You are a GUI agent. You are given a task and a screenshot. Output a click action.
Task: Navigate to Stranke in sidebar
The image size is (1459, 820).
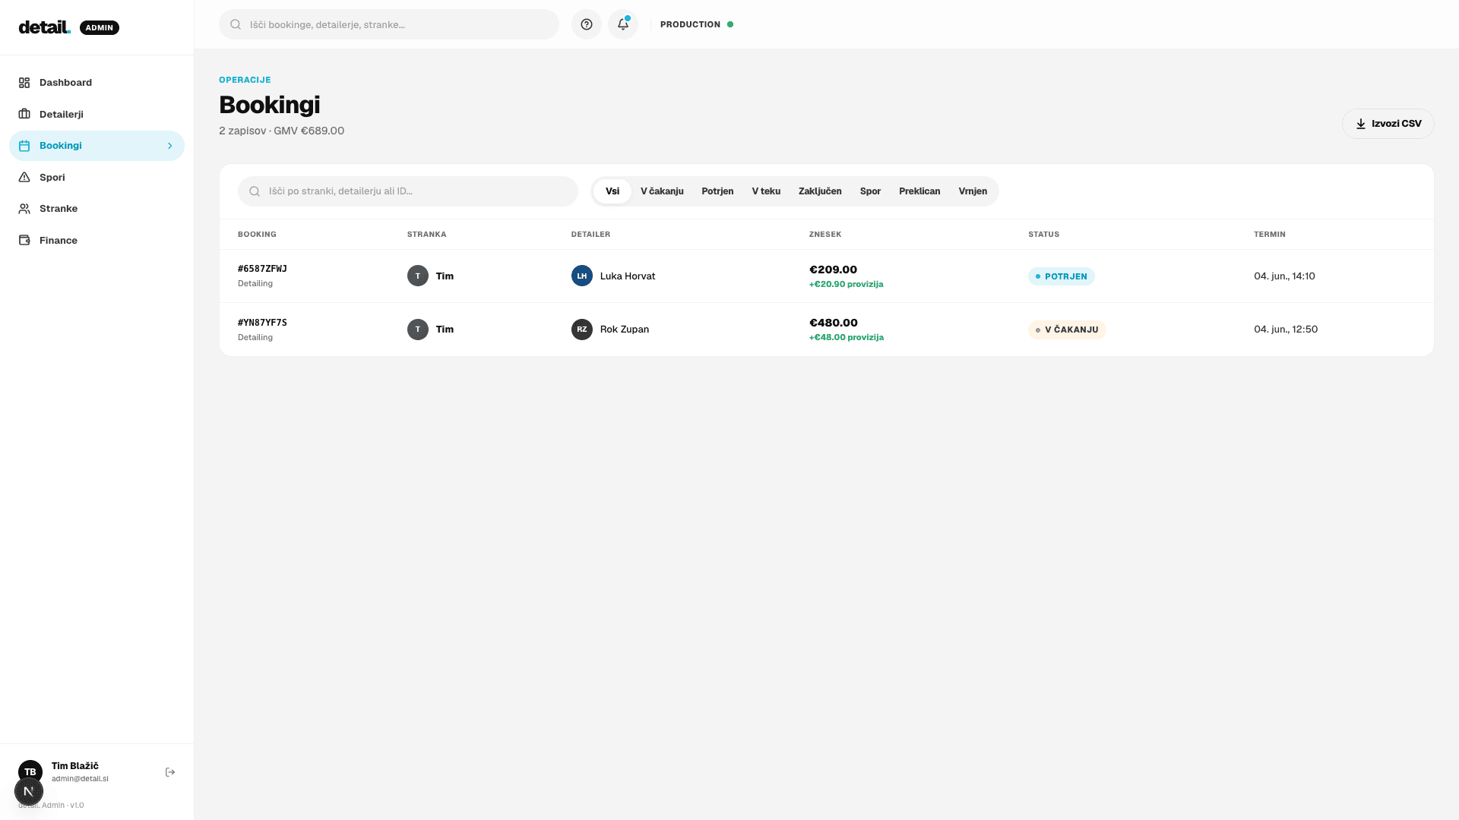pos(97,208)
